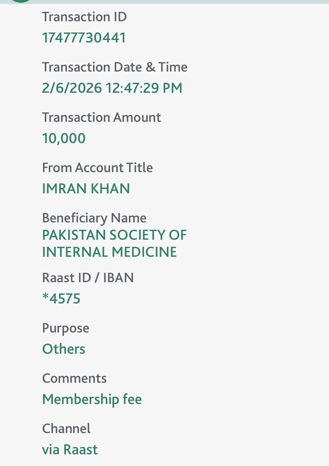Select the From Account Title label
The image size is (329, 466).
coord(97,168)
